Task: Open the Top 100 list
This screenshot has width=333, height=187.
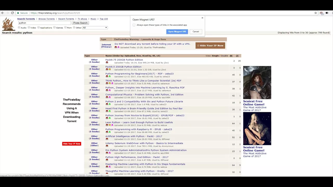Action: (x=104, y=19)
